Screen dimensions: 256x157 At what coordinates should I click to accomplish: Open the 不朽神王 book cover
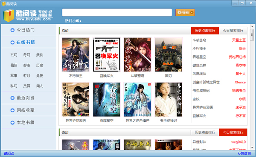point(76,55)
